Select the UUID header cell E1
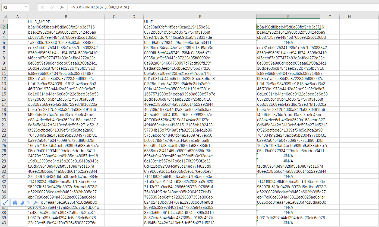 click(x=200, y=22)
